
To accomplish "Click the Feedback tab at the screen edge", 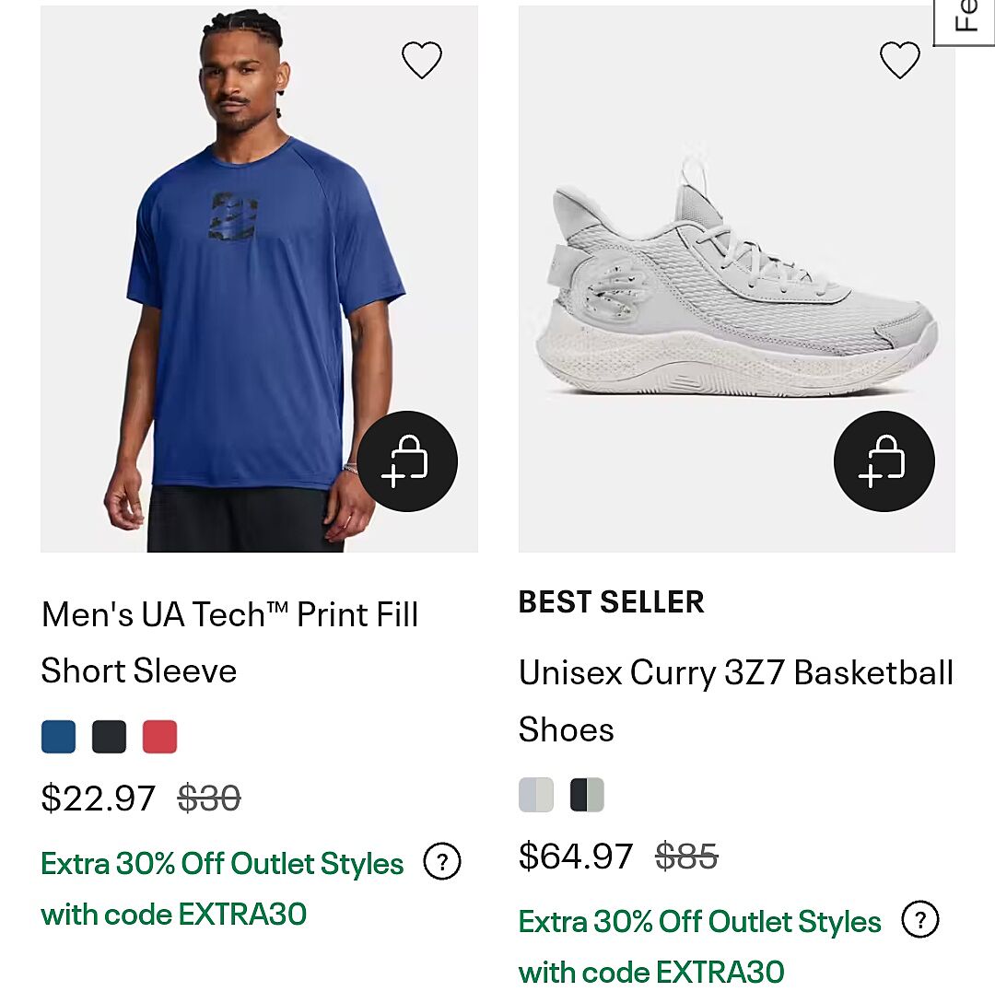I will pyautogui.click(x=966, y=22).
